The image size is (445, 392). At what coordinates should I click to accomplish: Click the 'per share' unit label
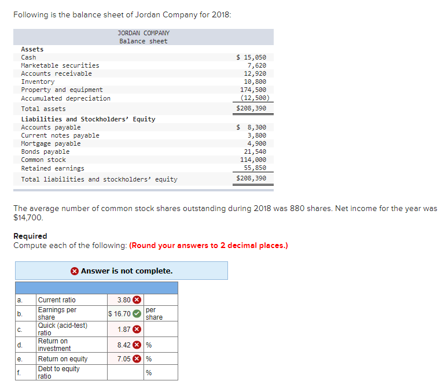154,313
